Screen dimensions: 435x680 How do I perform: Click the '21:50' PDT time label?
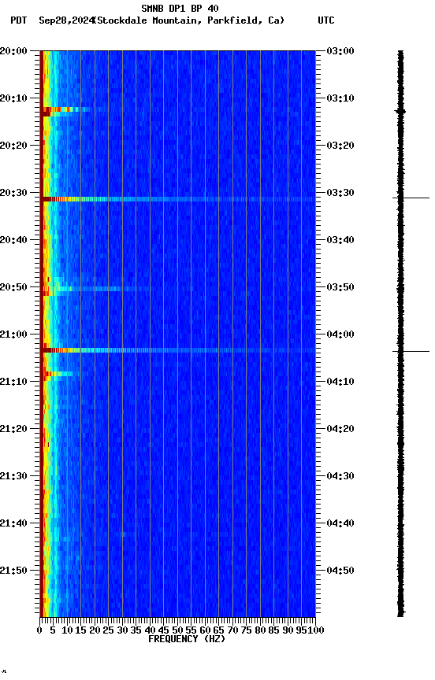pyautogui.click(x=13, y=571)
